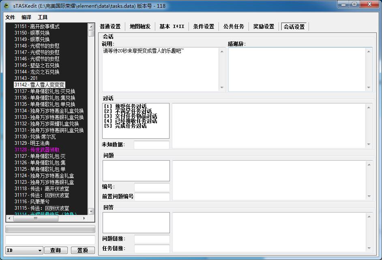This screenshot has width=382, height=260.
Task: Select task 31151 - 离开故事模式
Action: click(x=37, y=26)
